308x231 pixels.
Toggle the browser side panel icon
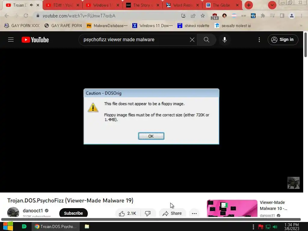(x=282, y=16)
